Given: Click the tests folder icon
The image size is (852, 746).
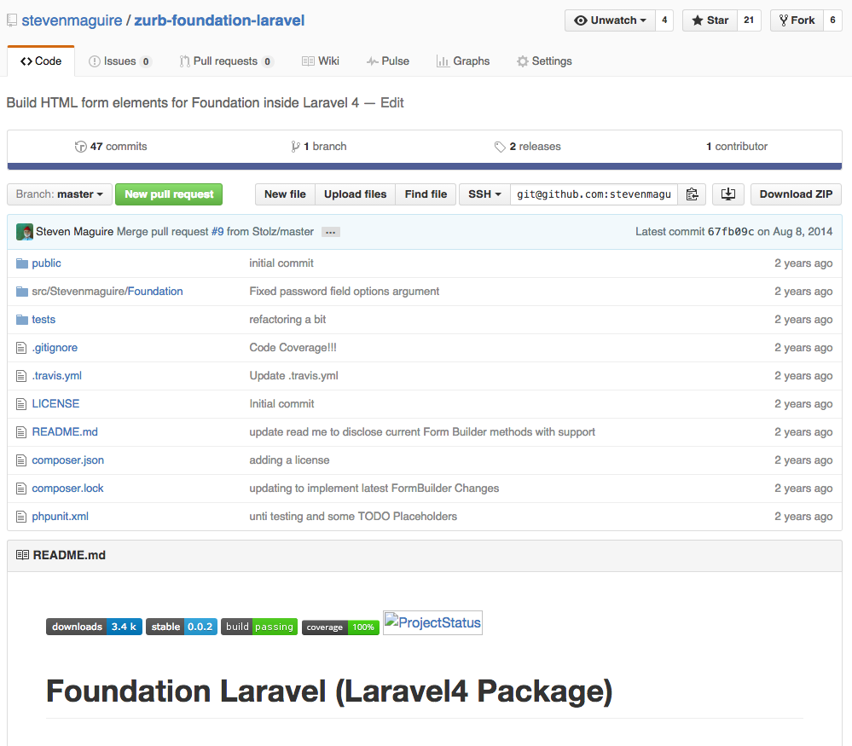Looking at the screenshot, I should pyautogui.click(x=21, y=320).
